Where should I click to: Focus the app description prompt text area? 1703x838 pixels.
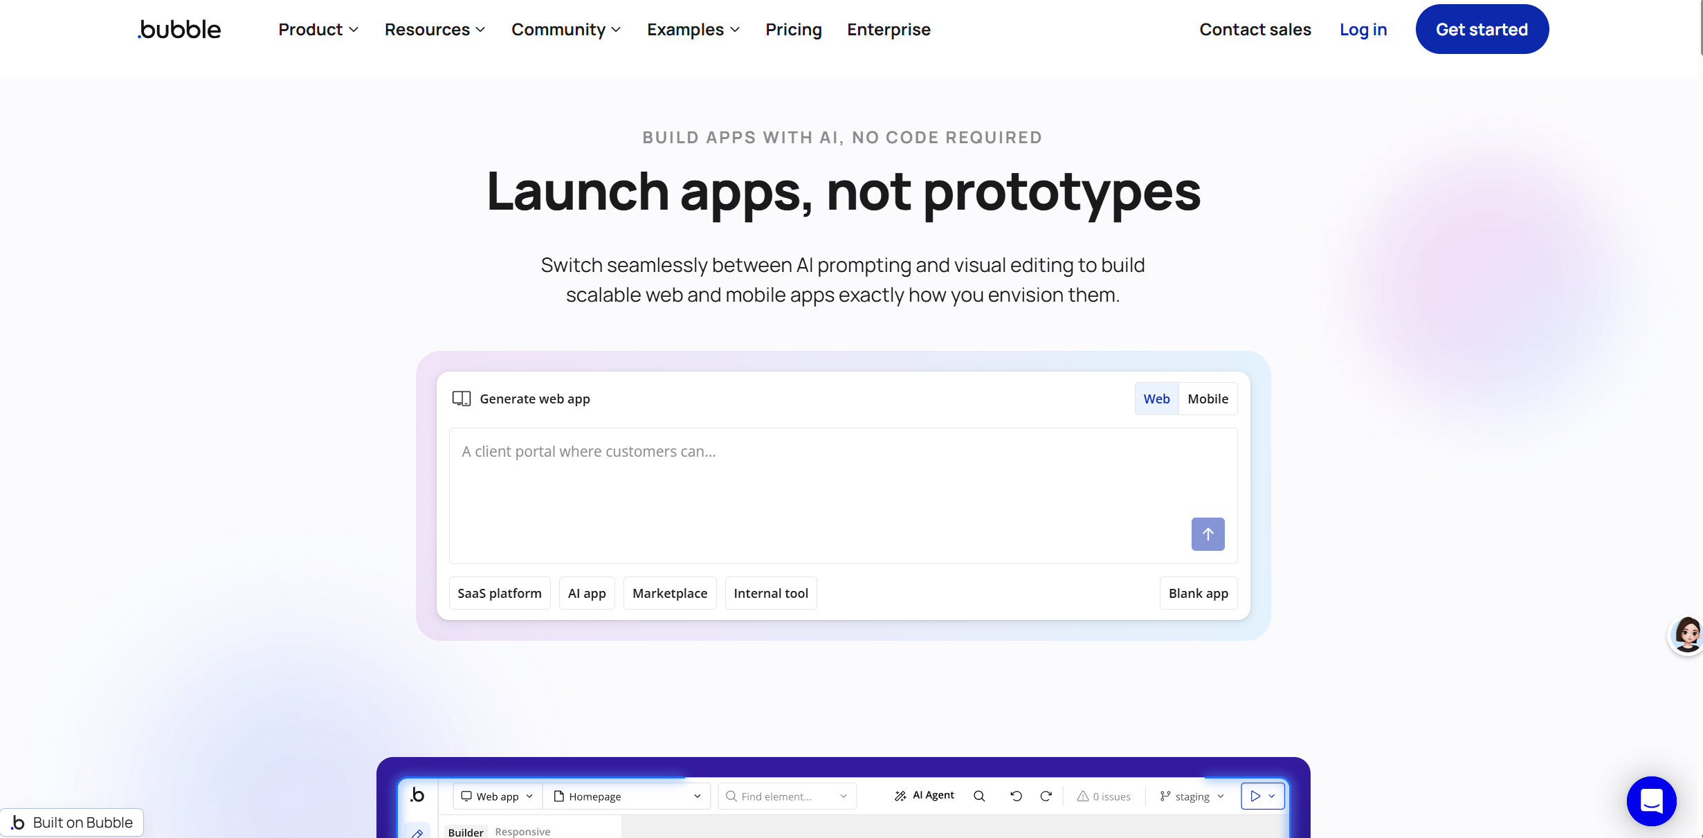pyautogui.click(x=843, y=495)
